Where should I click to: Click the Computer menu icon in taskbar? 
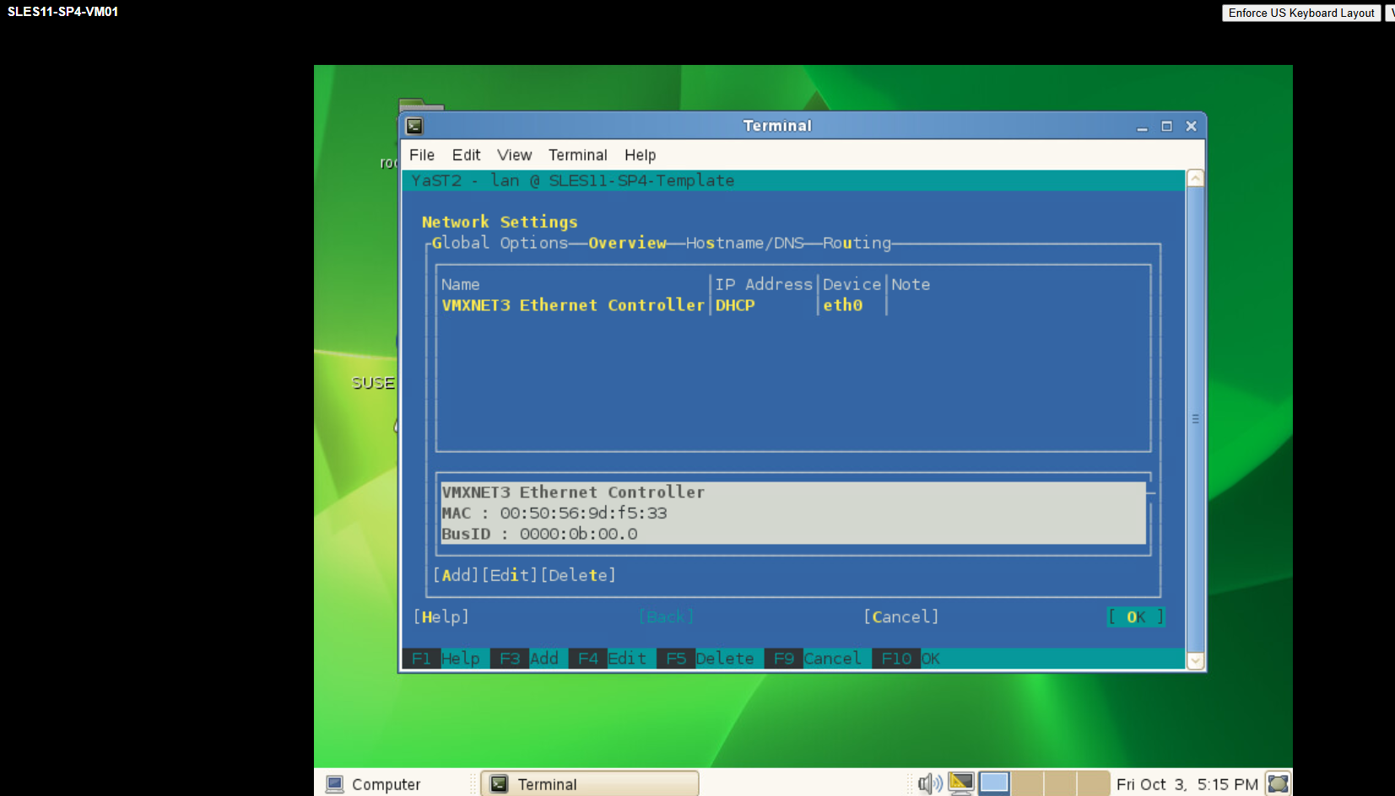335,784
